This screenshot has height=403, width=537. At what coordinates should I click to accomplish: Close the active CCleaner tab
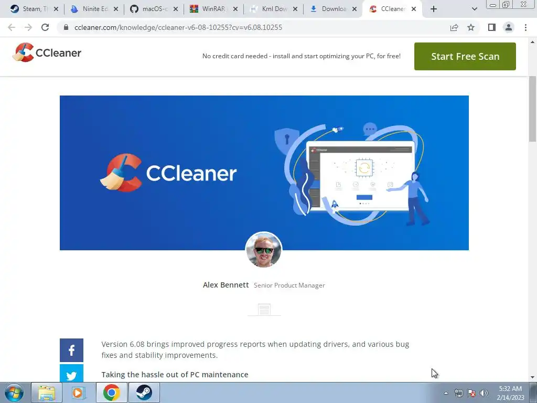click(414, 9)
